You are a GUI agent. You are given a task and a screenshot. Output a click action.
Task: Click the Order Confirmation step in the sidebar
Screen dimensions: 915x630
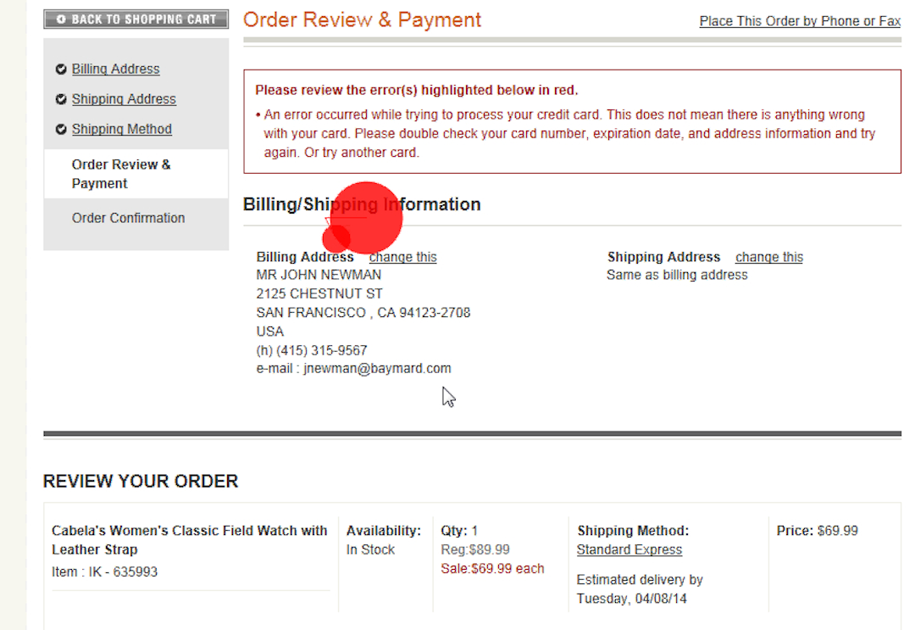[128, 218]
